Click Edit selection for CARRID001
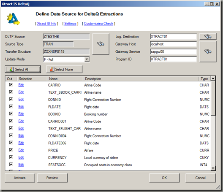Image resolution: width=223 pixels, height=192 pixels. coord(21,121)
